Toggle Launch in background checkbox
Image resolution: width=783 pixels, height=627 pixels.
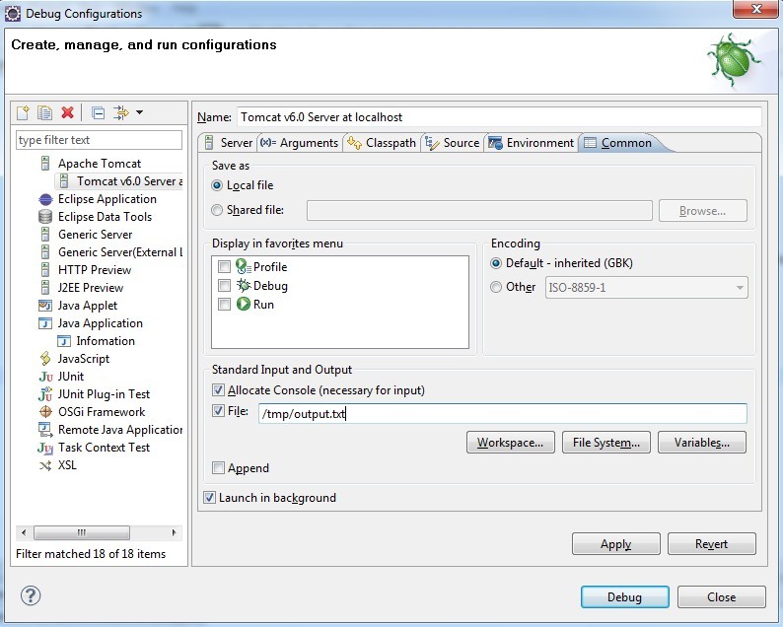coord(209,497)
